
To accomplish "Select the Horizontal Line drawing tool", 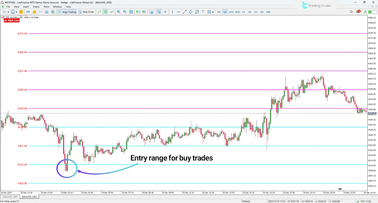I will pyautogui.click(x=179, y=12).
